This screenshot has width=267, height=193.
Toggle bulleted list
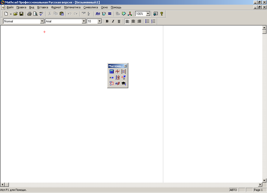point(147,21)
